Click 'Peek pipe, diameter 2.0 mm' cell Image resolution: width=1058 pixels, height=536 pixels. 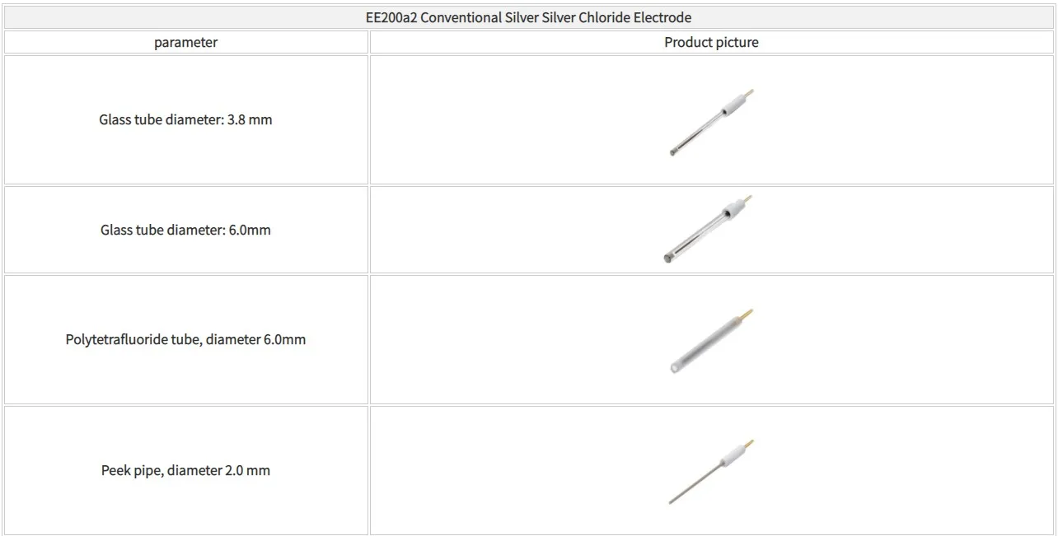pos(185,471)
